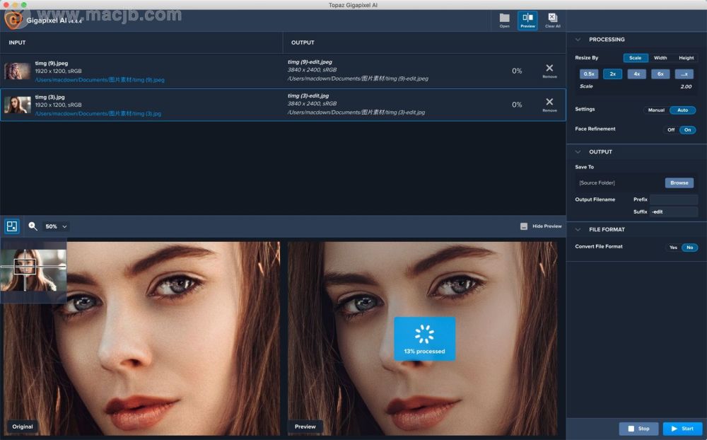This screenshot has width=707, height=440.
Task: Remove timg (3).jpg with X icon
Action: point(549,103)
